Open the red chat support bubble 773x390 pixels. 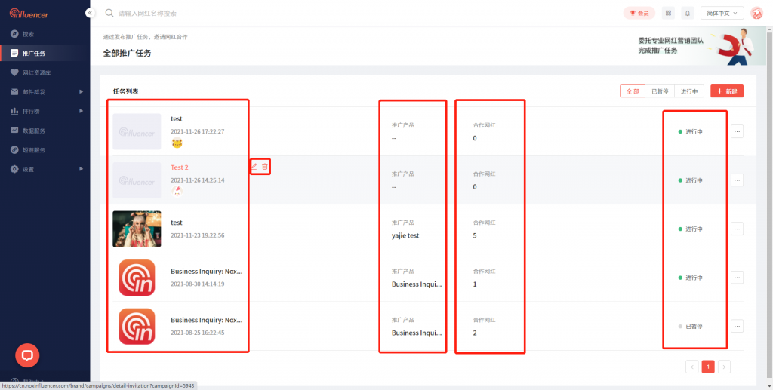[x=27, y=355]
